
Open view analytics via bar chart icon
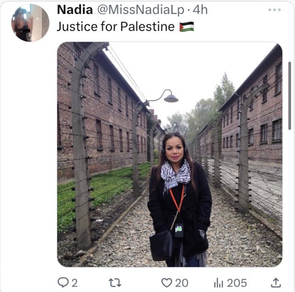(218, 283)
